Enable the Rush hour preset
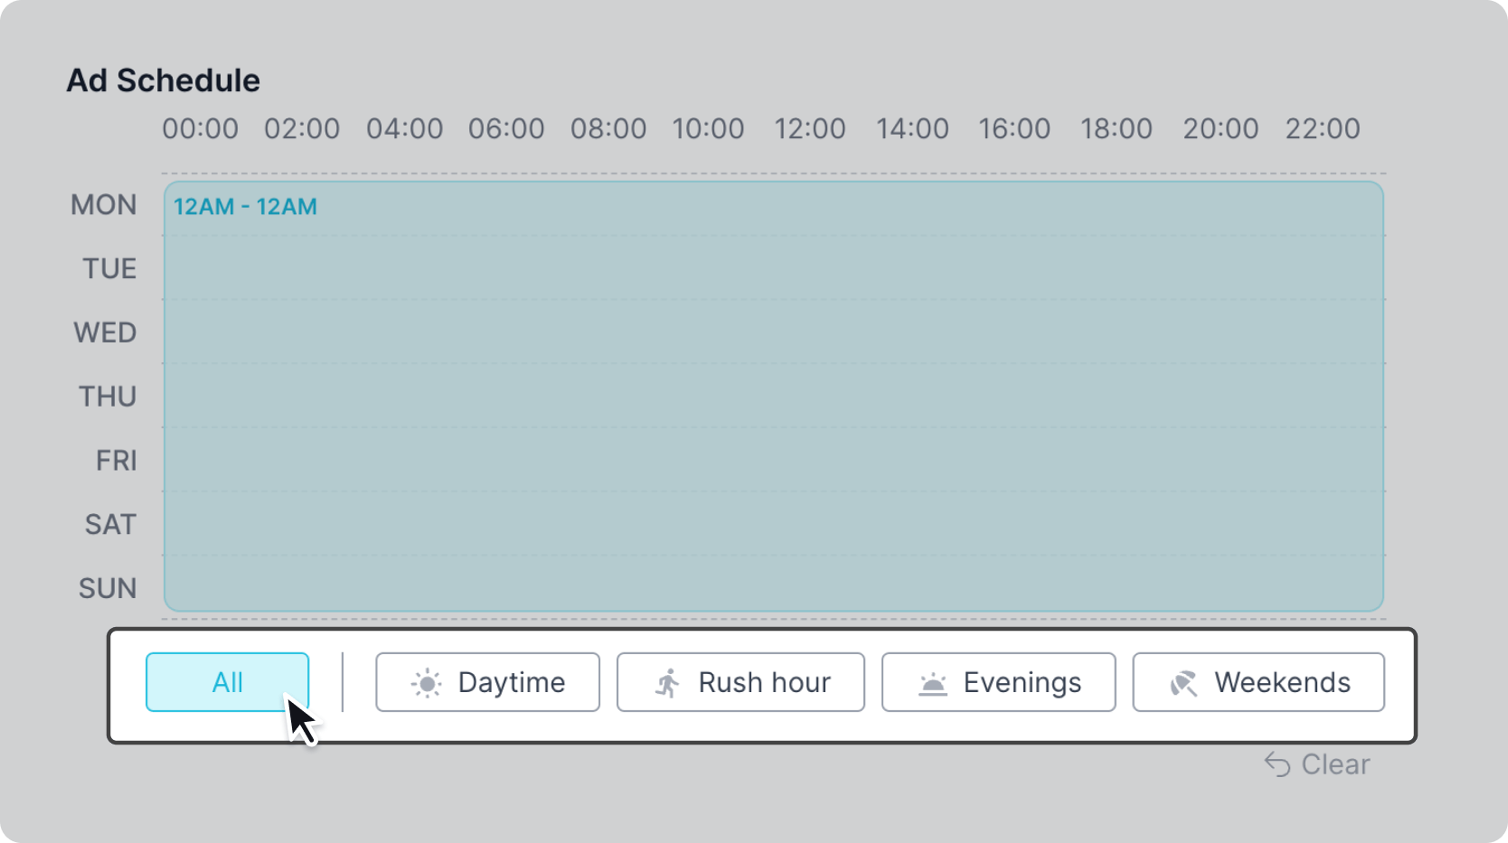Screen dimensions: 1508x843 click(740, 682)
